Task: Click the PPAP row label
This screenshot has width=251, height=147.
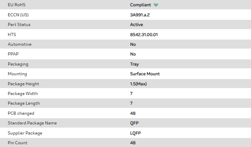Action: (14, 54)
